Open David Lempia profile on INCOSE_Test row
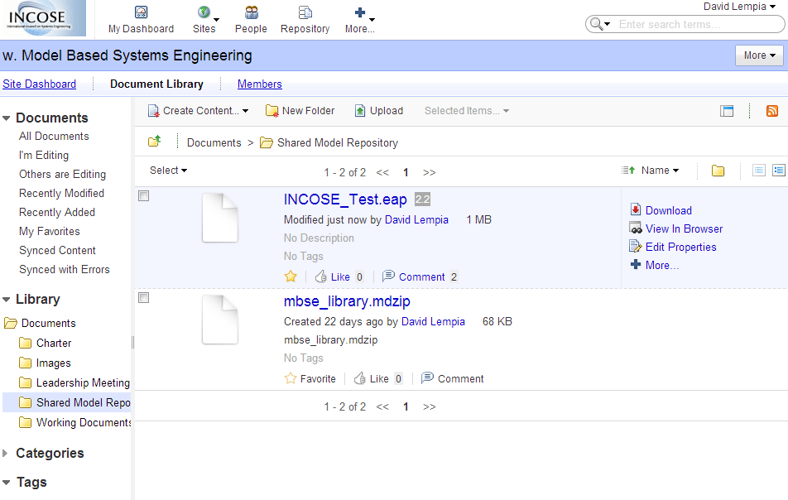This screenshot has height=500, width=788. (x=416, y=219)
